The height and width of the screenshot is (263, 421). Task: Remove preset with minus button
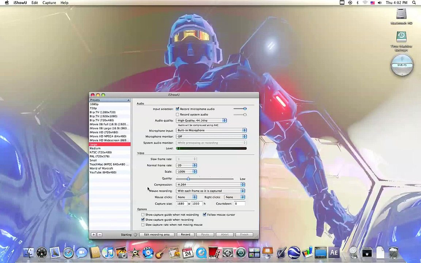[x=100, y=235]
